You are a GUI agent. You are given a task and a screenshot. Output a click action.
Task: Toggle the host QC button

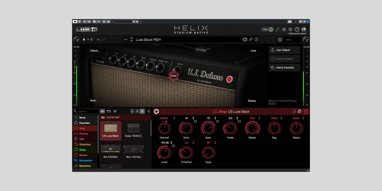300,22
